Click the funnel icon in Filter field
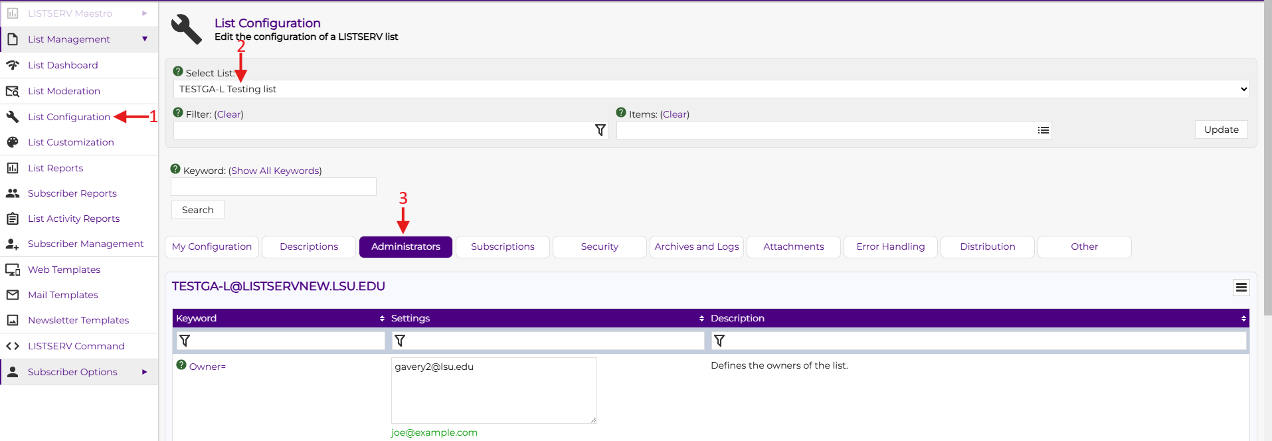Screen dimensions: 1272x441 pyautogui.click(x=600, y=130)
